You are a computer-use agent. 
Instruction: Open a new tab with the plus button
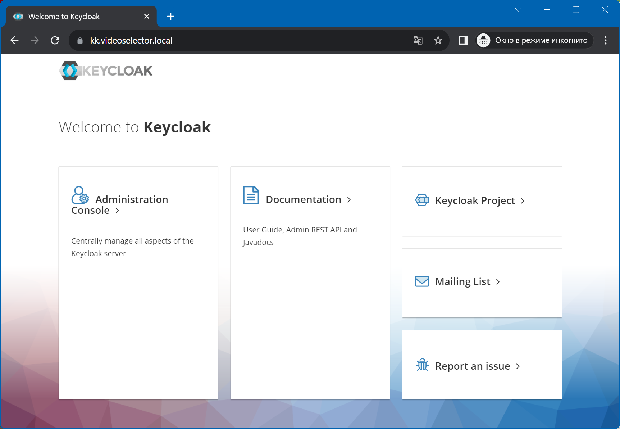coord(171,17)
